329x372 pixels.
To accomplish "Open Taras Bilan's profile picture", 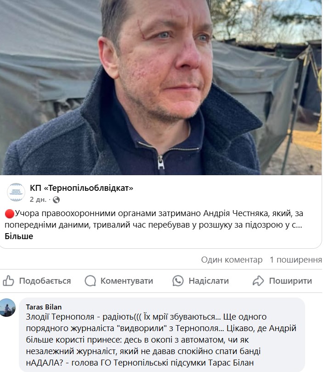I will pos(7,307).
